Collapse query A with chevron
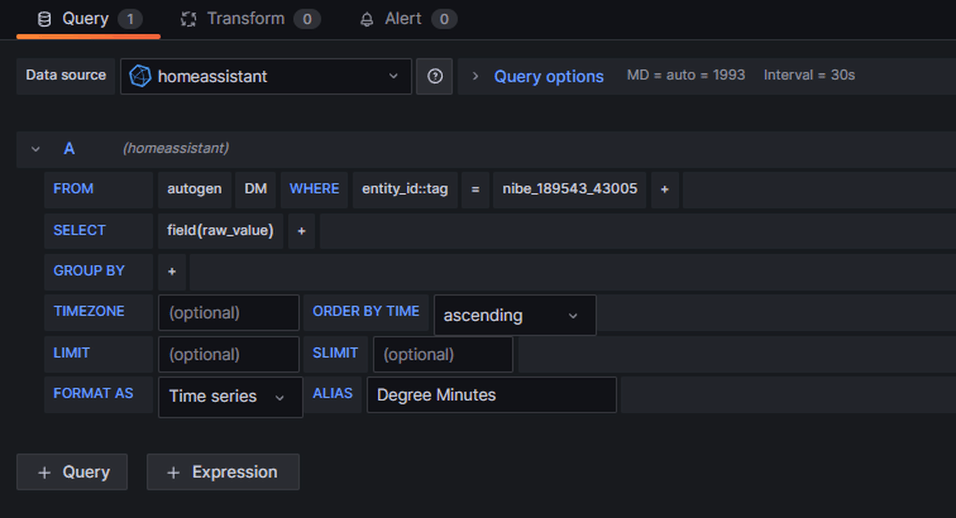The width and height of the screenshot is (956, 518). (x=36, y=149)
